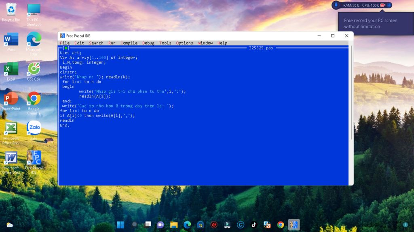Click 'Nhap gia tri cho phan tu thu' line
Image resolution: width=414 pixels, height=232 pixels.
tap(132, 91)
